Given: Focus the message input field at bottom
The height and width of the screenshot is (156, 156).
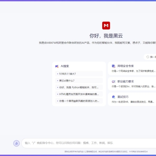Looking at the screenshot, I should pos(89,143).
